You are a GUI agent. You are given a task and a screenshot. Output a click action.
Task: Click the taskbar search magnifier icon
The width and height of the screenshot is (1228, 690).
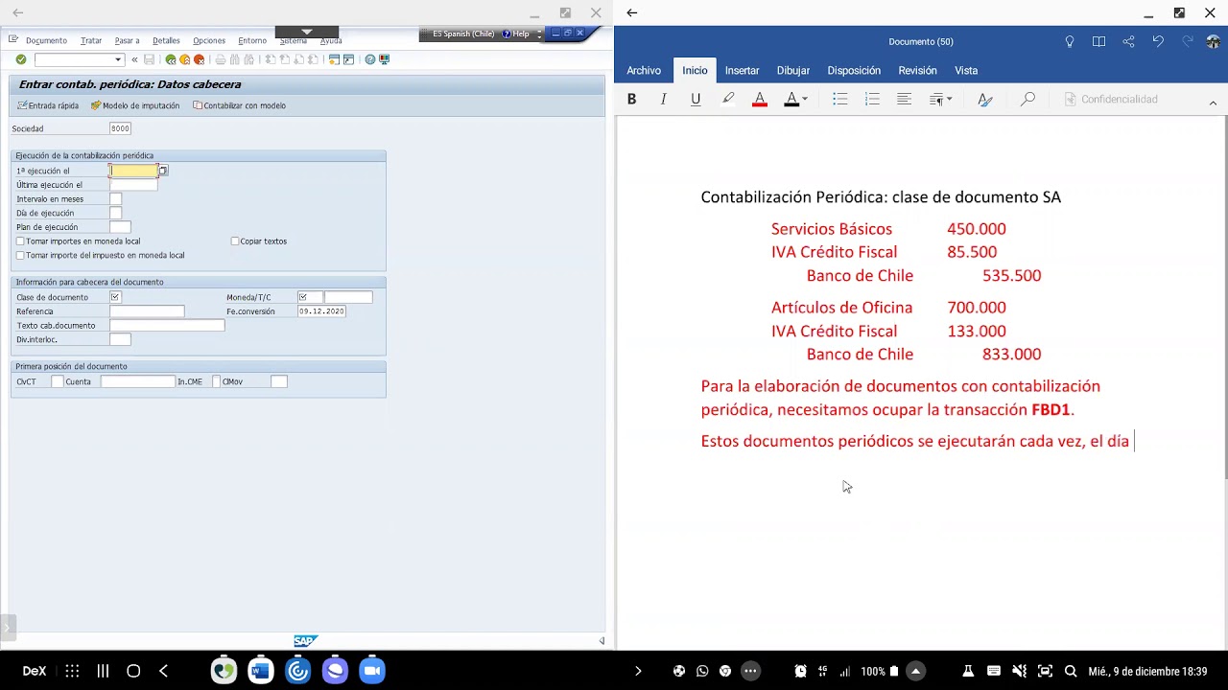pyautogui.click(x=1071, y=671)
